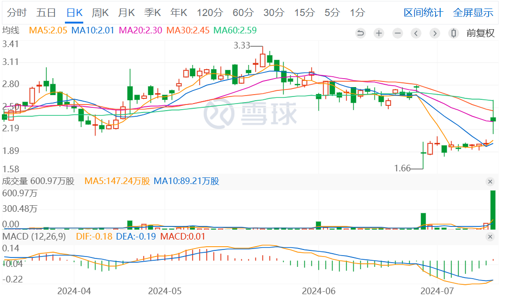This screenshot has width=508, height=305.
Task: Select the 季K tab
Action: (x=152, y=13)
